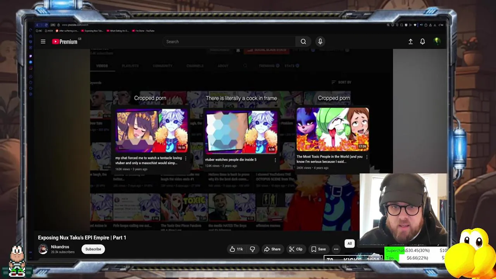Click the shield ad-blocker icon in toolbar
The width and height of the screenshot is (496, 279).
(406, 25)
